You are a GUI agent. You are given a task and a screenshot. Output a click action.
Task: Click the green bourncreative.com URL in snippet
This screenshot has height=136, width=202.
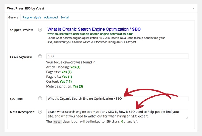(x=90, y=34)
